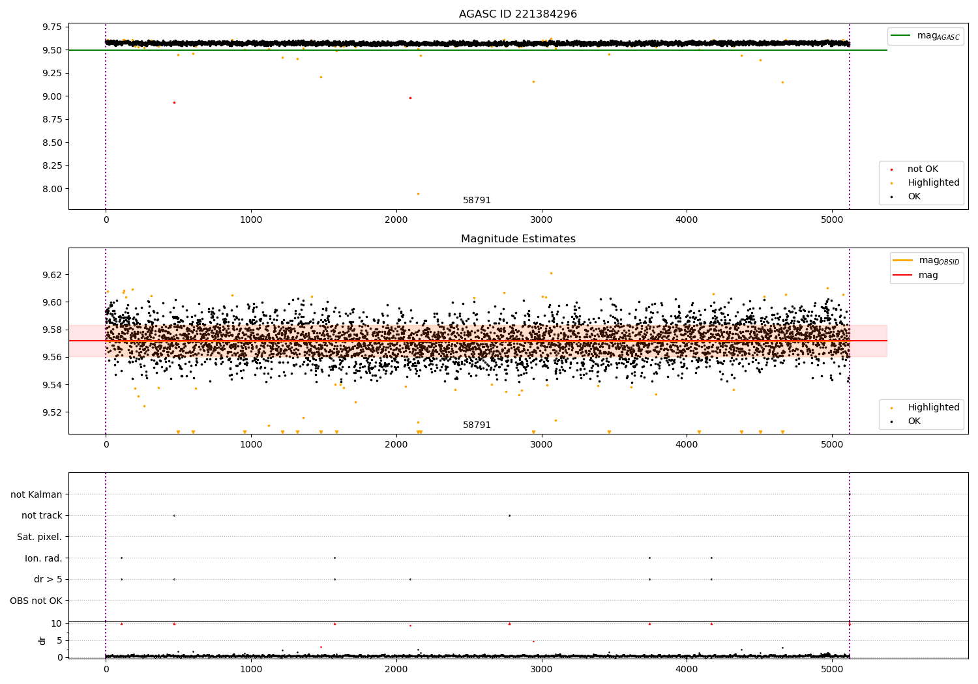Click the 9.58 y-axis tick label
This screenshot has height=684, width=978.
52,330
